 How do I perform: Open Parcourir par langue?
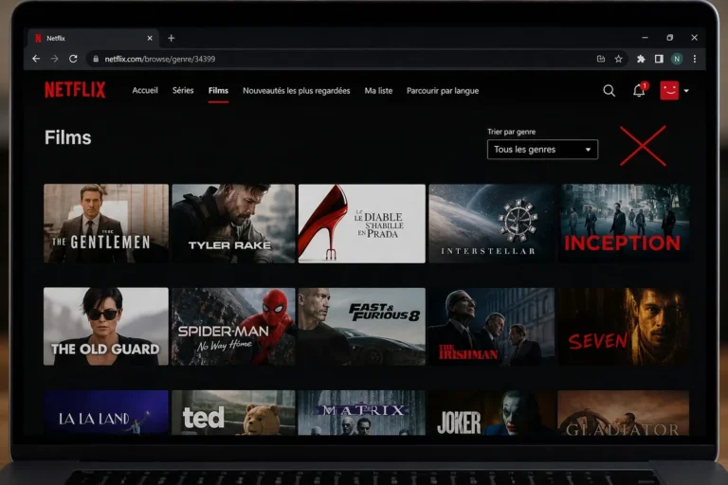point(443,91)
